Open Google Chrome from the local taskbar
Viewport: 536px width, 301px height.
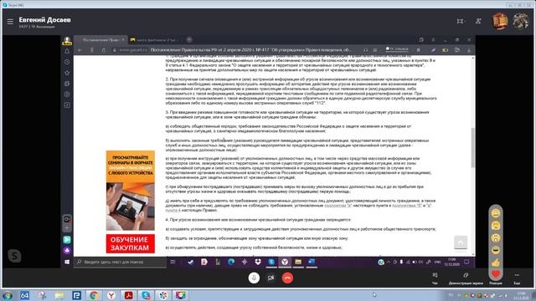click(94, 295)
